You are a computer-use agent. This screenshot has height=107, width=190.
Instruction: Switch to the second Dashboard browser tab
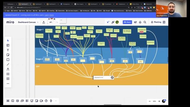[39, 4]
